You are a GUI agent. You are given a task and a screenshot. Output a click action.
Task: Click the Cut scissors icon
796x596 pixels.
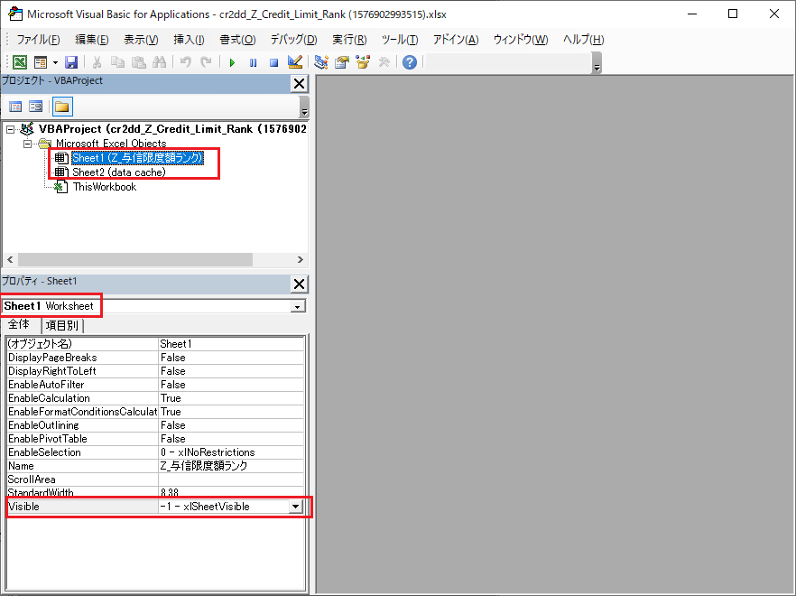pyautogui.click(x=97, y=62)
